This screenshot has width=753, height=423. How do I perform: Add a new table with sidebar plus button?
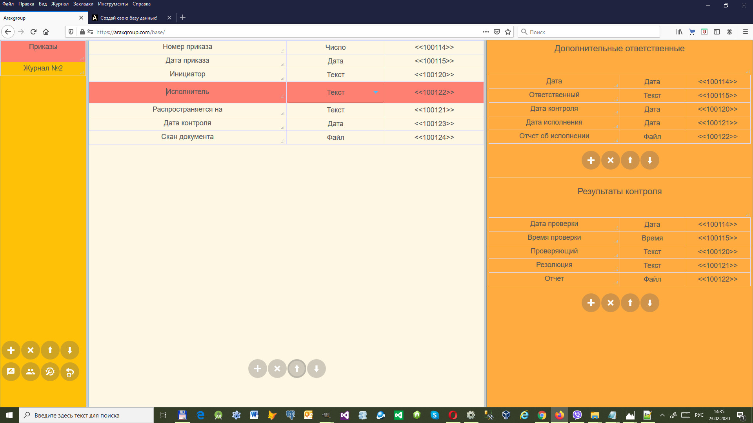[11, 350]
